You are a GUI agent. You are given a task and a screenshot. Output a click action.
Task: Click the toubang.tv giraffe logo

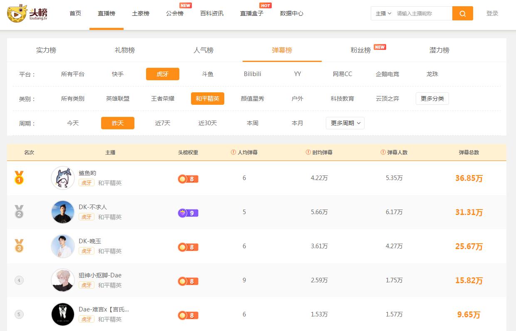coord(27,13)
